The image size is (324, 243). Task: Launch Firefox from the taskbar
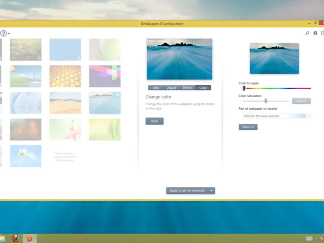[15, 238]
